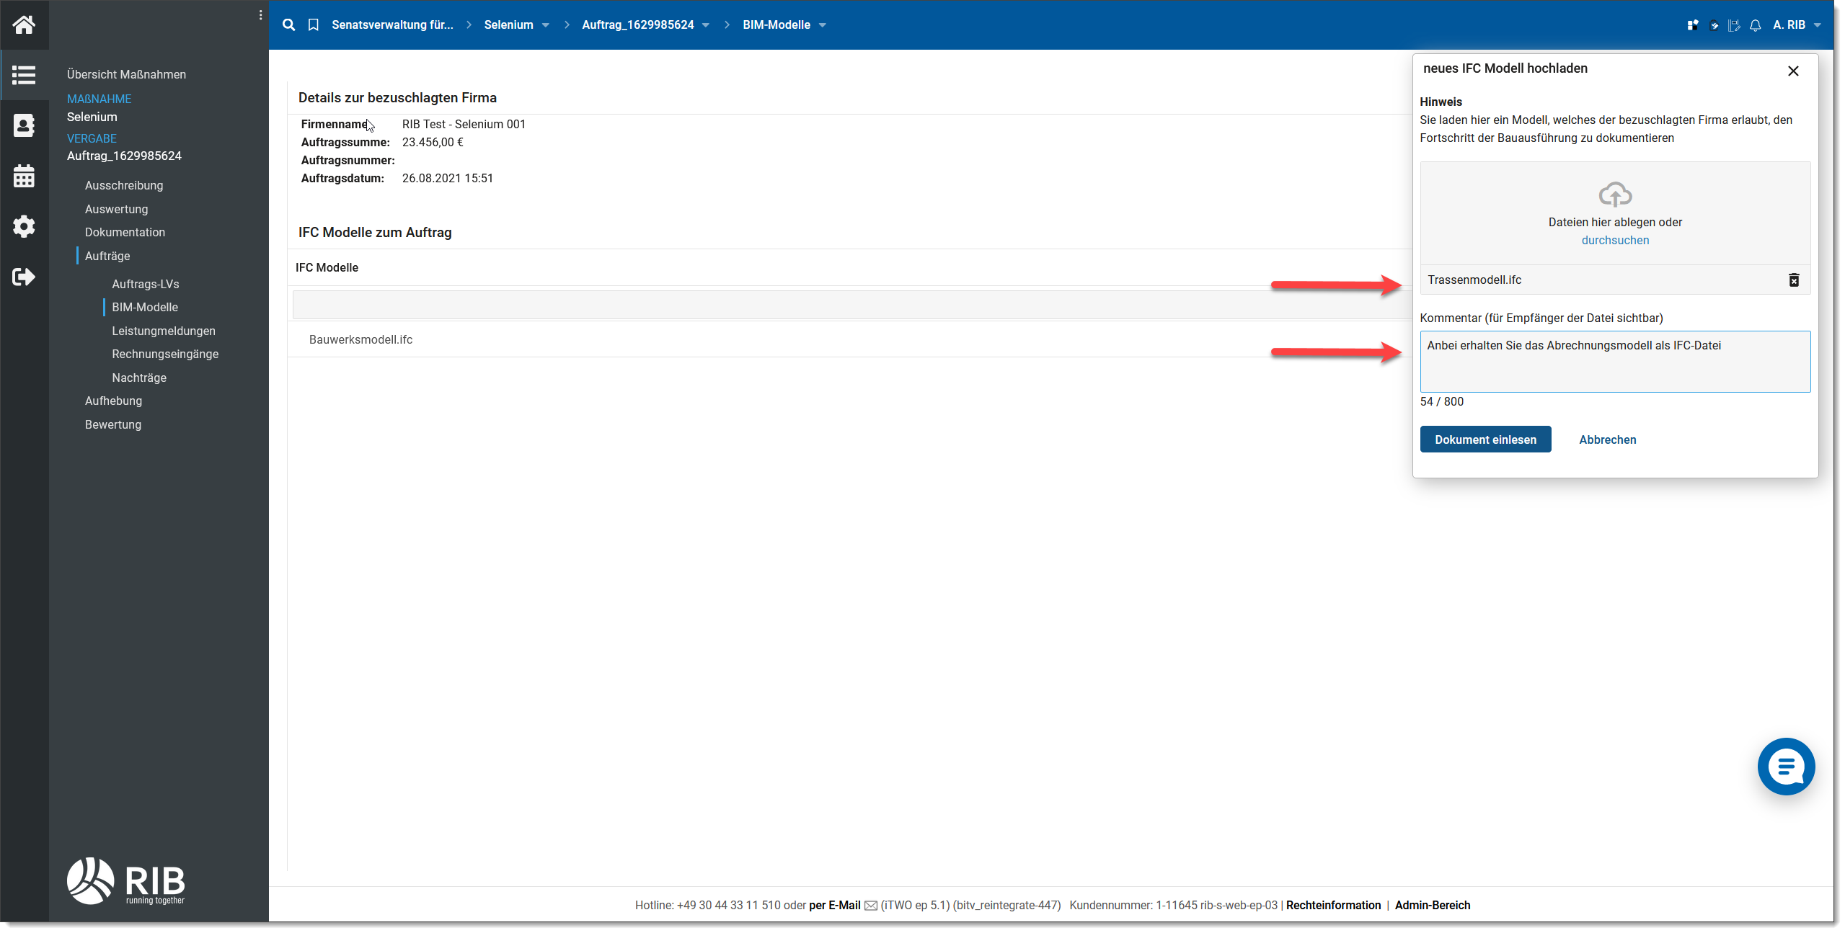Click the RIB Test - Selenium 001 company name
The image size is (1845, 933).
(463, 124)
